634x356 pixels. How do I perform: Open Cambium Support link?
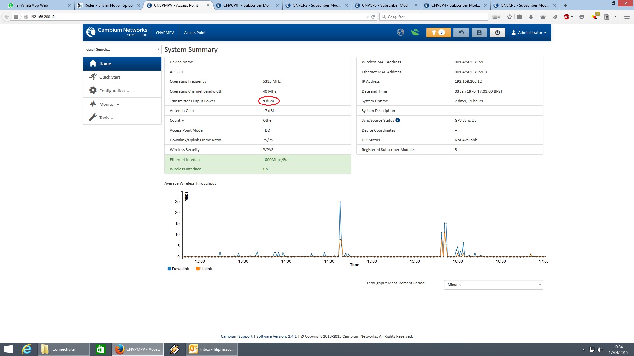[236, 336]
